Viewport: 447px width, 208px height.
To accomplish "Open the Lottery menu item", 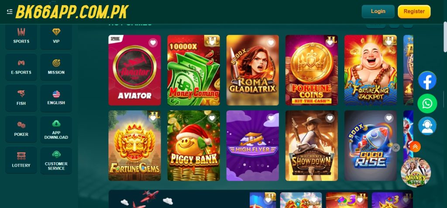I will pos(21,160).
